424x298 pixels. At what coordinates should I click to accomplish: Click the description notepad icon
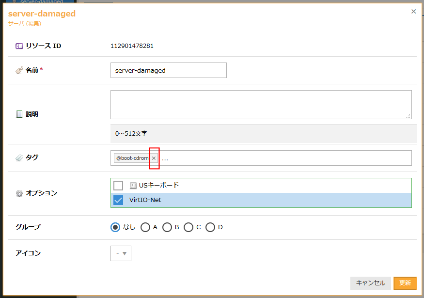point(19,114)
